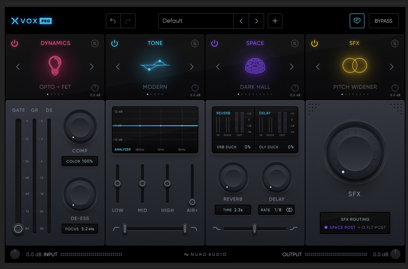This screenshot has height=269, width=408.
Task: Click the SFX output gain knob
Action: (x=395, y=88)
